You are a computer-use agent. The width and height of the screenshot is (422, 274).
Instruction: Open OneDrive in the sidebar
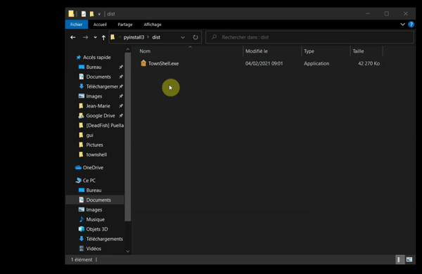pyautogui.click(x=93, y=167)
